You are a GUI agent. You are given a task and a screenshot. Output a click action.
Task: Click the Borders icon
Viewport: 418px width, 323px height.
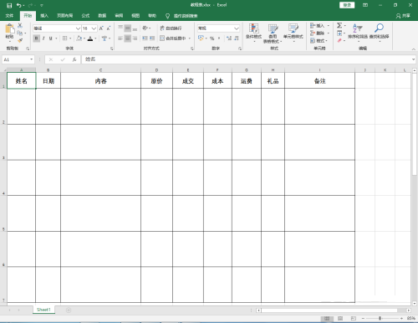[64, 38]
